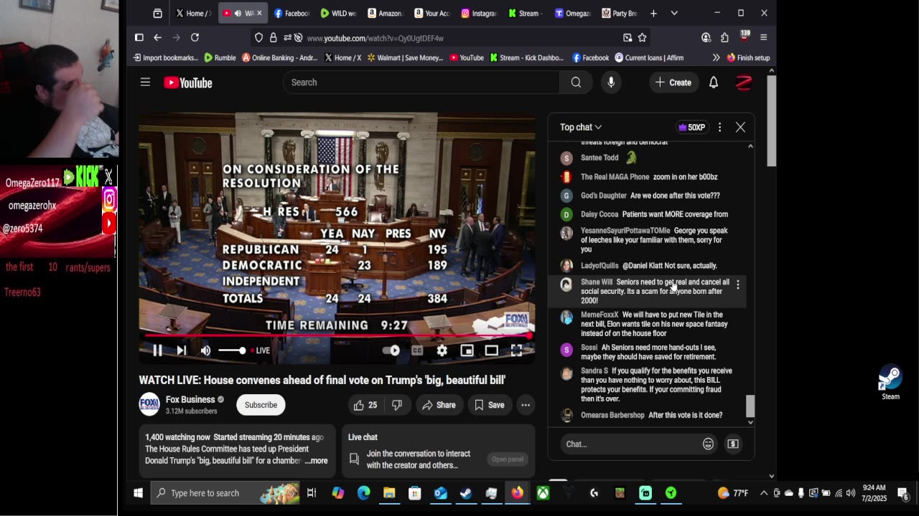Start voice search with microphone icon
The image size is (919, 516).
click(x=611, y=82)
